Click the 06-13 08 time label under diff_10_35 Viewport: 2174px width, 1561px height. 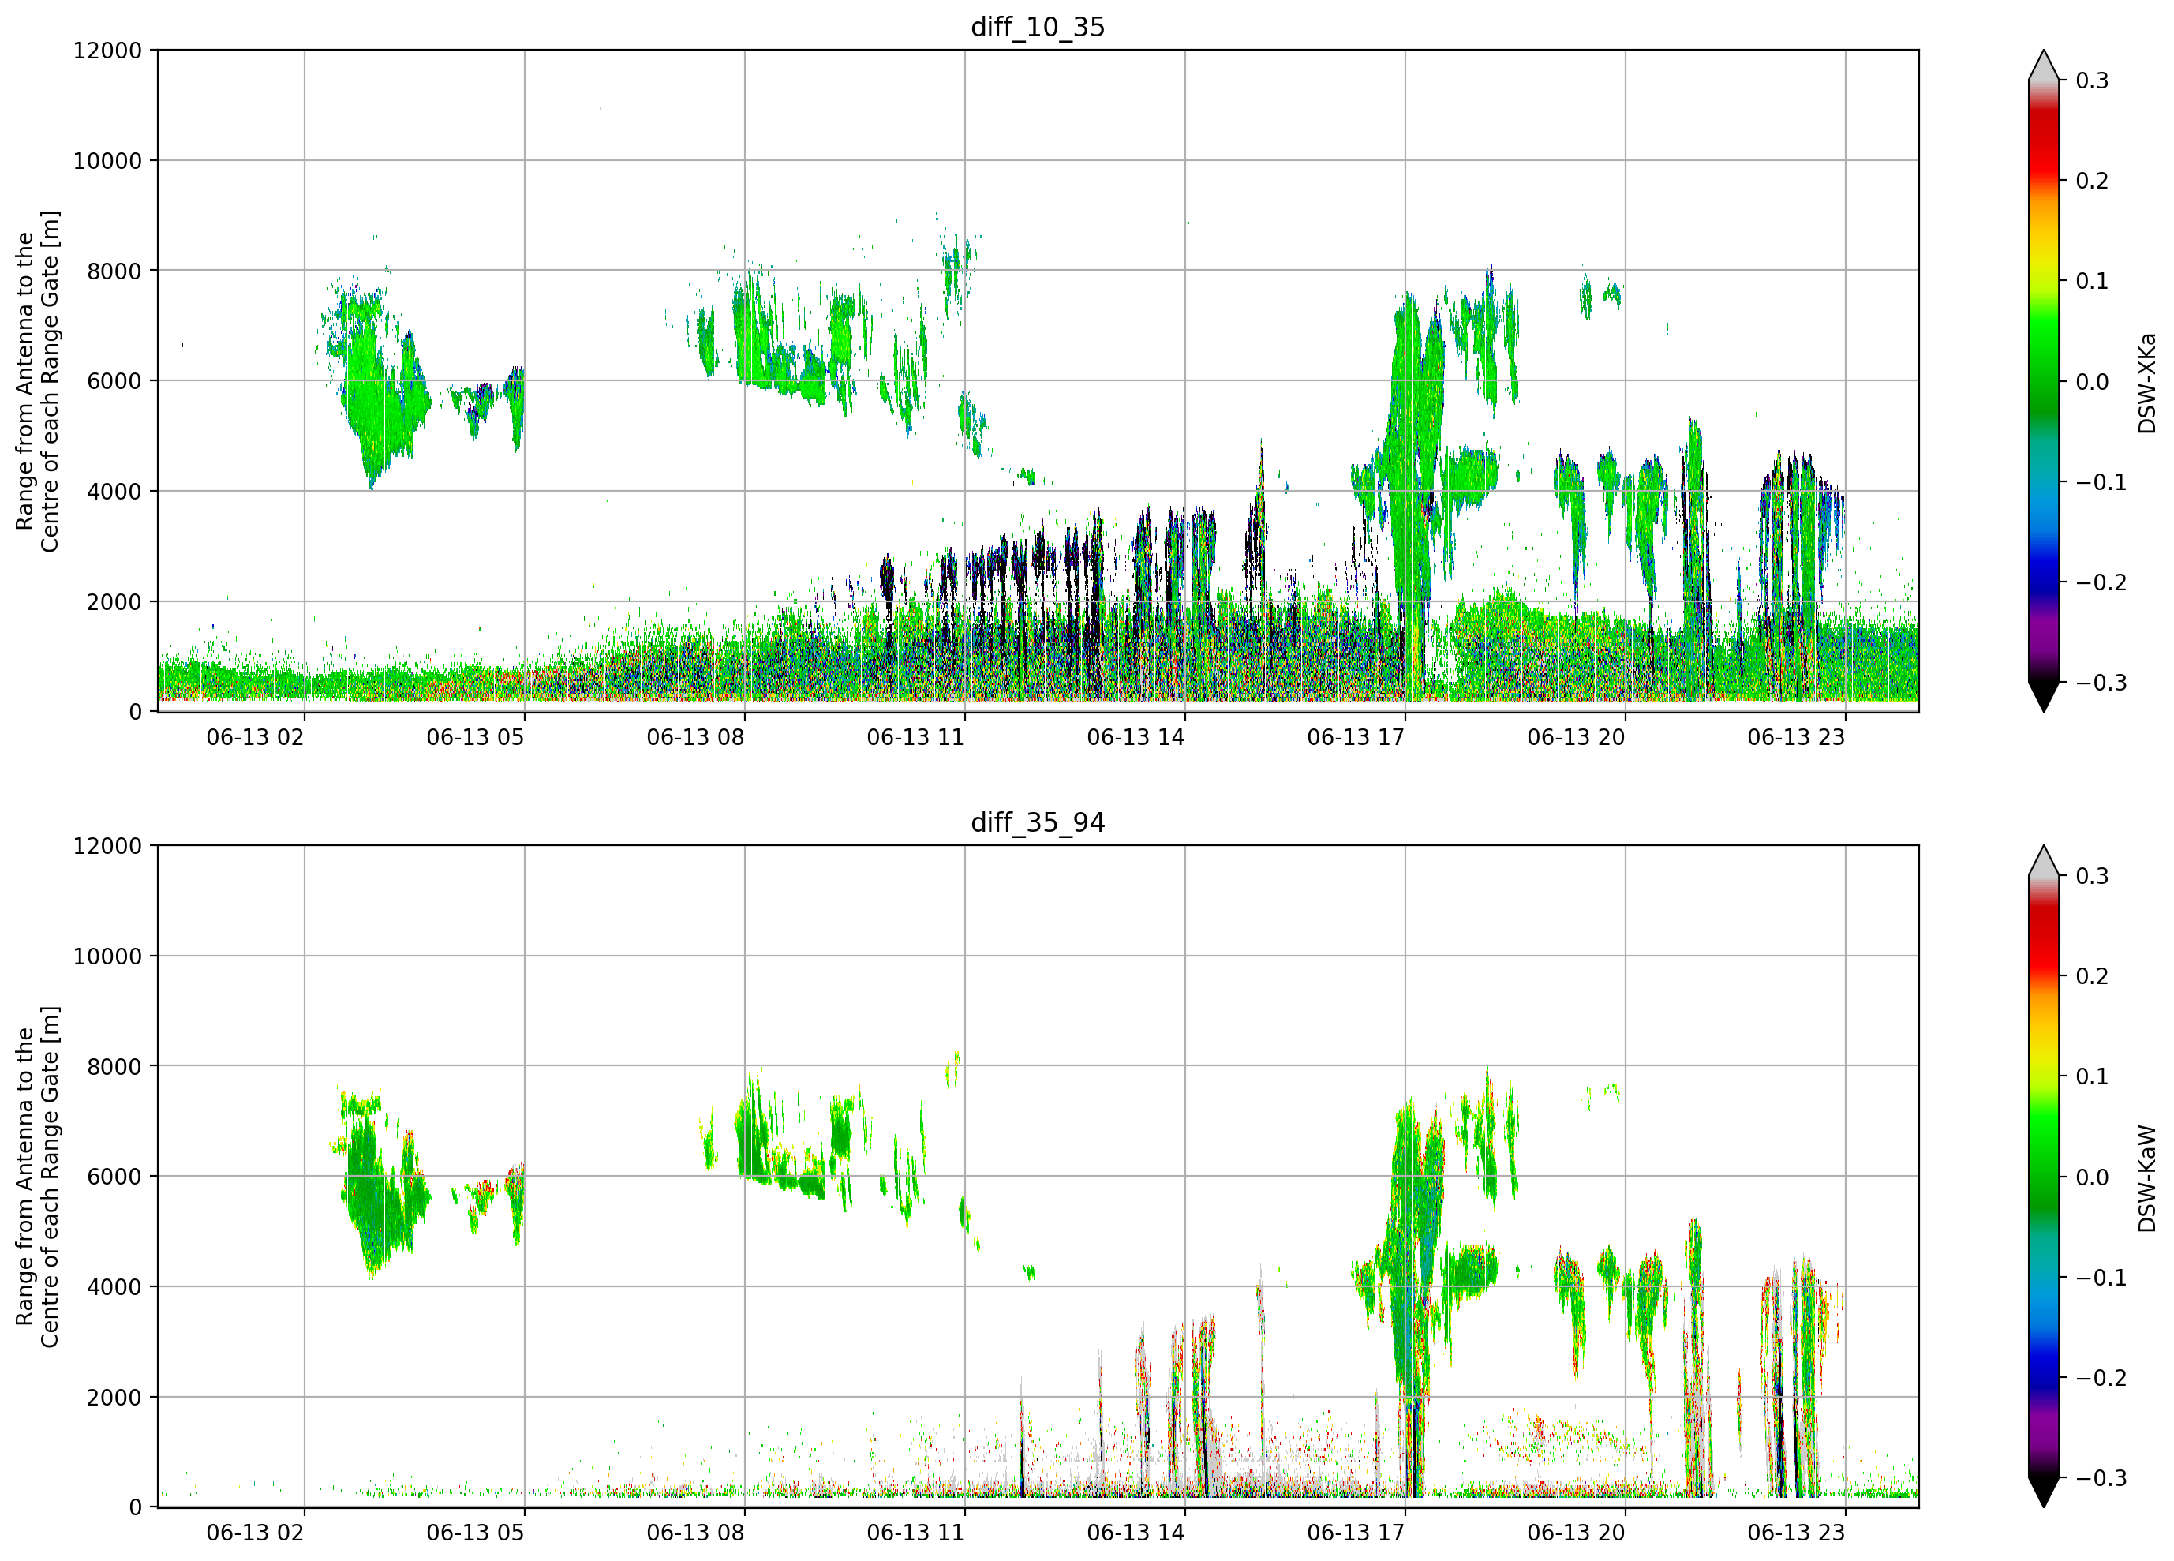pyautogui.click(x=695, y=737)
